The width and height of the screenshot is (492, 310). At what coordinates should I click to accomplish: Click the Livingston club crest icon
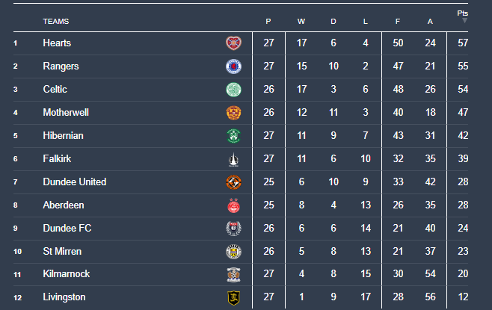click(234, 298)
